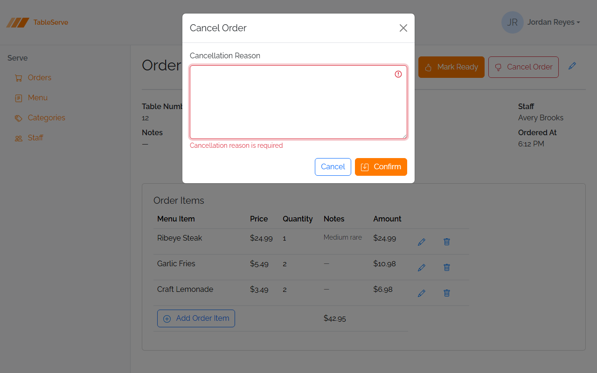The image size is (597, 373).
Task: Open the Jordan Reyes user dropdown
Action: (554, 22)
